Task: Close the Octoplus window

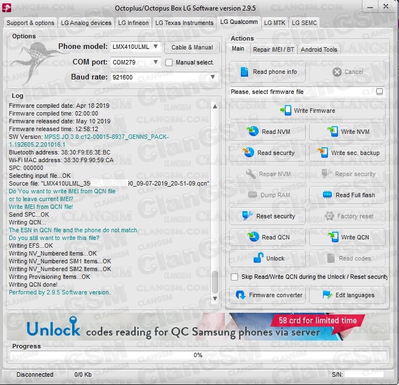Action: pos(386,6)
